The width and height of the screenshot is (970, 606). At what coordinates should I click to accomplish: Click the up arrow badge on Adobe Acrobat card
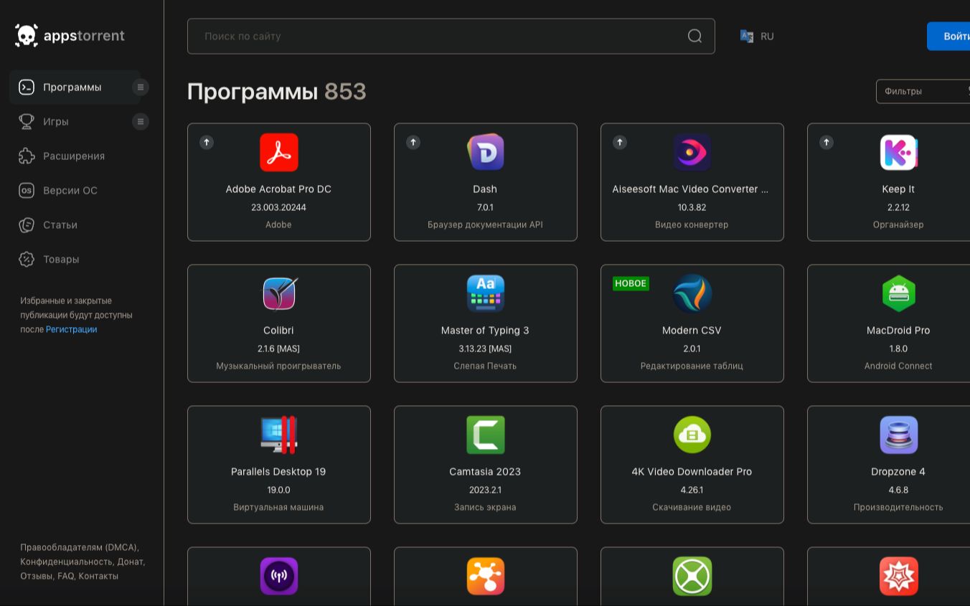(207, 142)
